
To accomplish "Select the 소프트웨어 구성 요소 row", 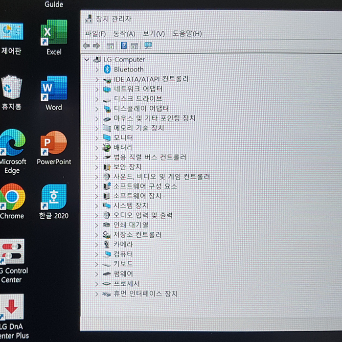I will (x=145, y=186).
